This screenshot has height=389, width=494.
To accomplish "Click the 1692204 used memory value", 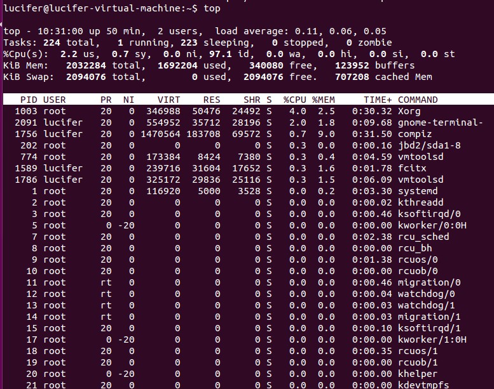I will coord(177,66).
